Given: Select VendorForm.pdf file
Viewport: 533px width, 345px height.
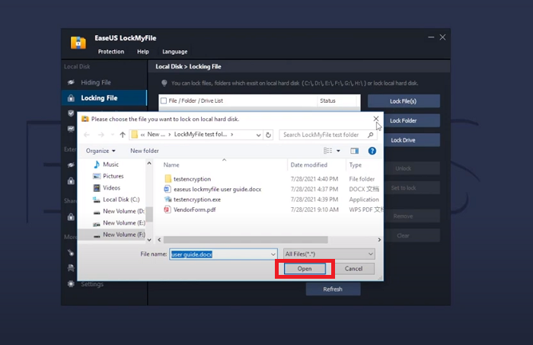Looking at the screenshot, I should tap(194, 209).
